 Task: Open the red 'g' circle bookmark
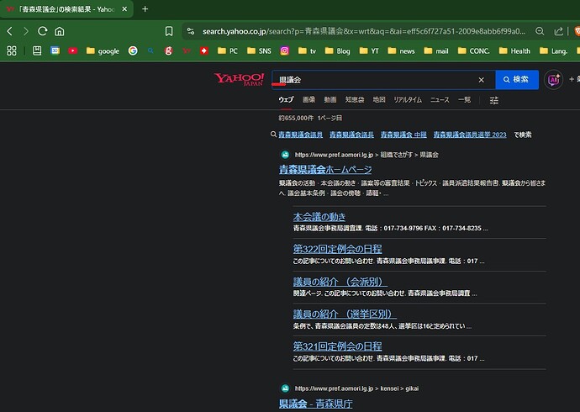tap(168, 50)
